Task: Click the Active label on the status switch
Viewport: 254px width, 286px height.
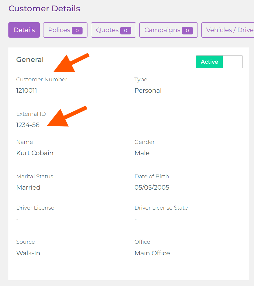Action: click(x=209, y=62)
